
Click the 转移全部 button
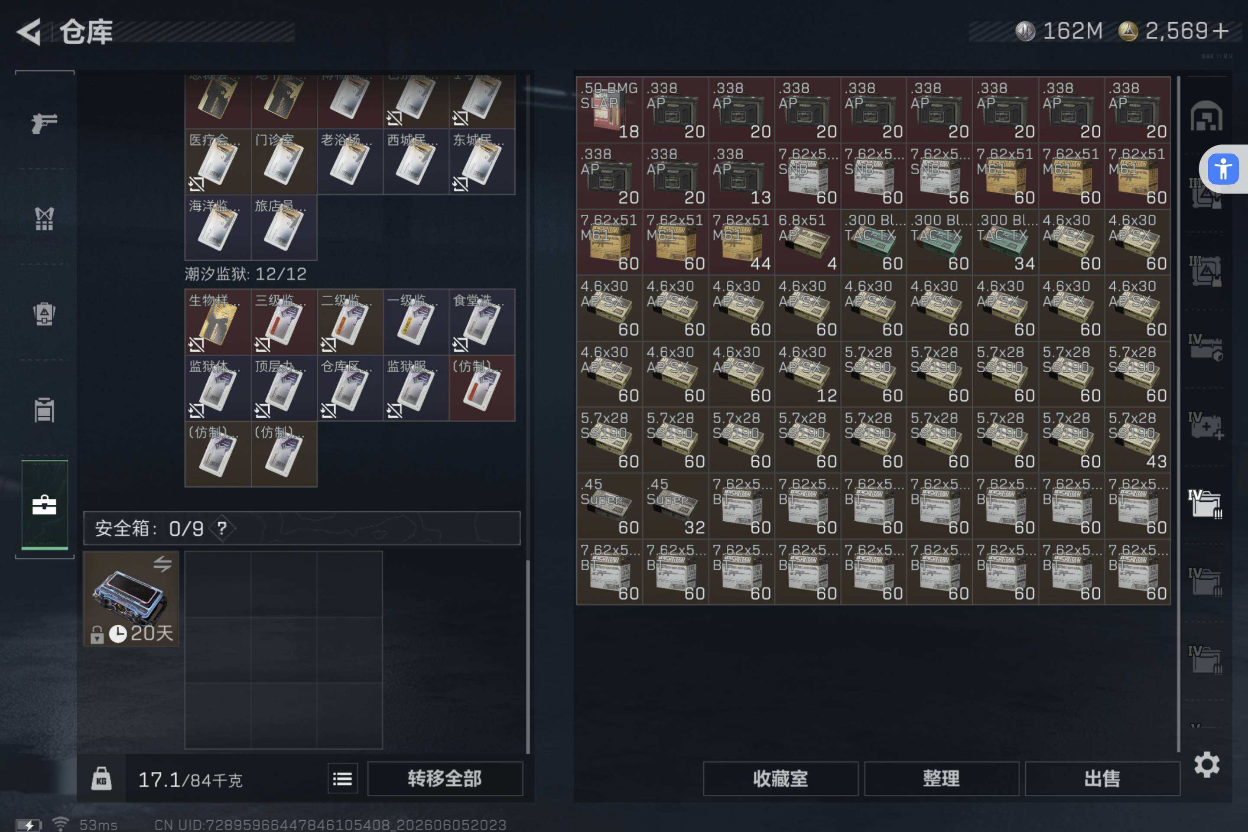pyautogui.click(x=445, y=778)
